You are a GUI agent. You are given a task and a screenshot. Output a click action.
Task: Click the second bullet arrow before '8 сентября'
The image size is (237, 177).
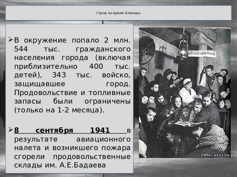coord(11,129)
